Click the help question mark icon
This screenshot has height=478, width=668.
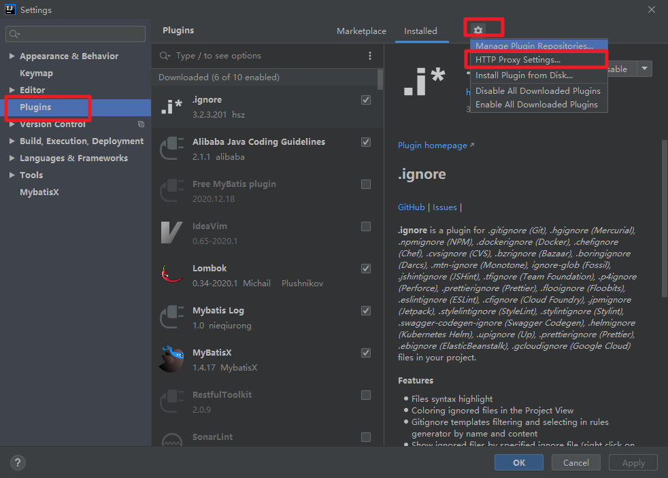click(x=18, y=462)
